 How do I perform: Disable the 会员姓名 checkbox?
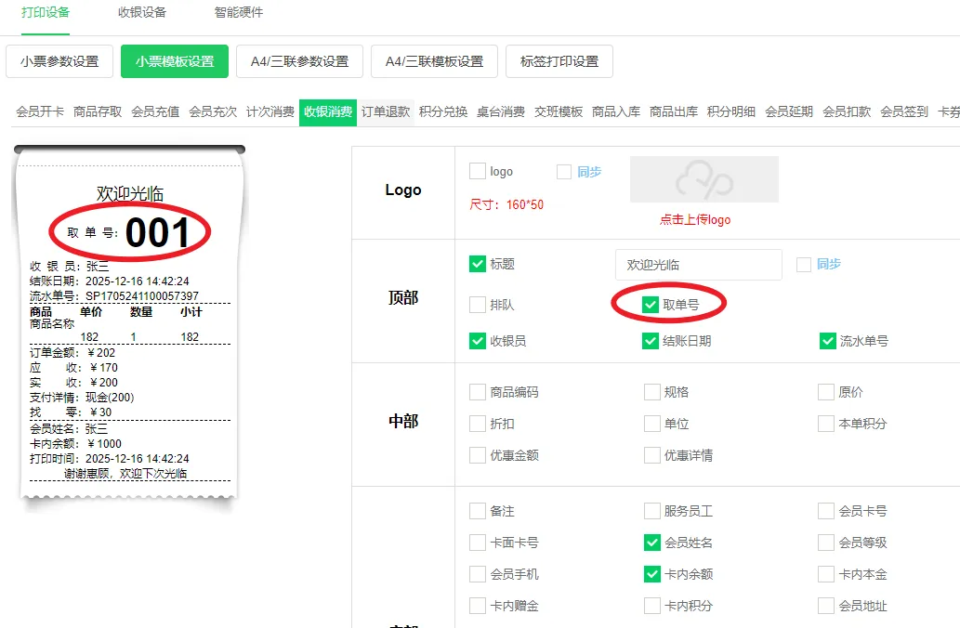point(652,543)
